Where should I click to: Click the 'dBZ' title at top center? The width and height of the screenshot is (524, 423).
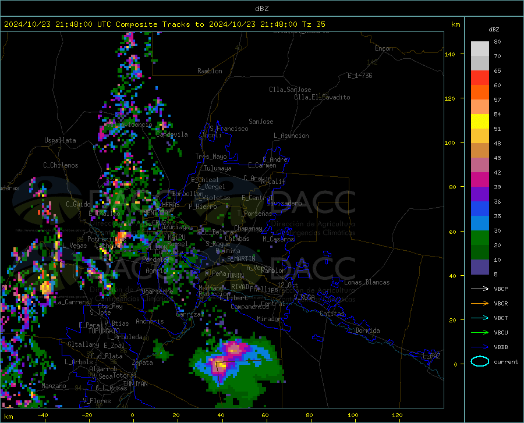click(x=261, y=9)
